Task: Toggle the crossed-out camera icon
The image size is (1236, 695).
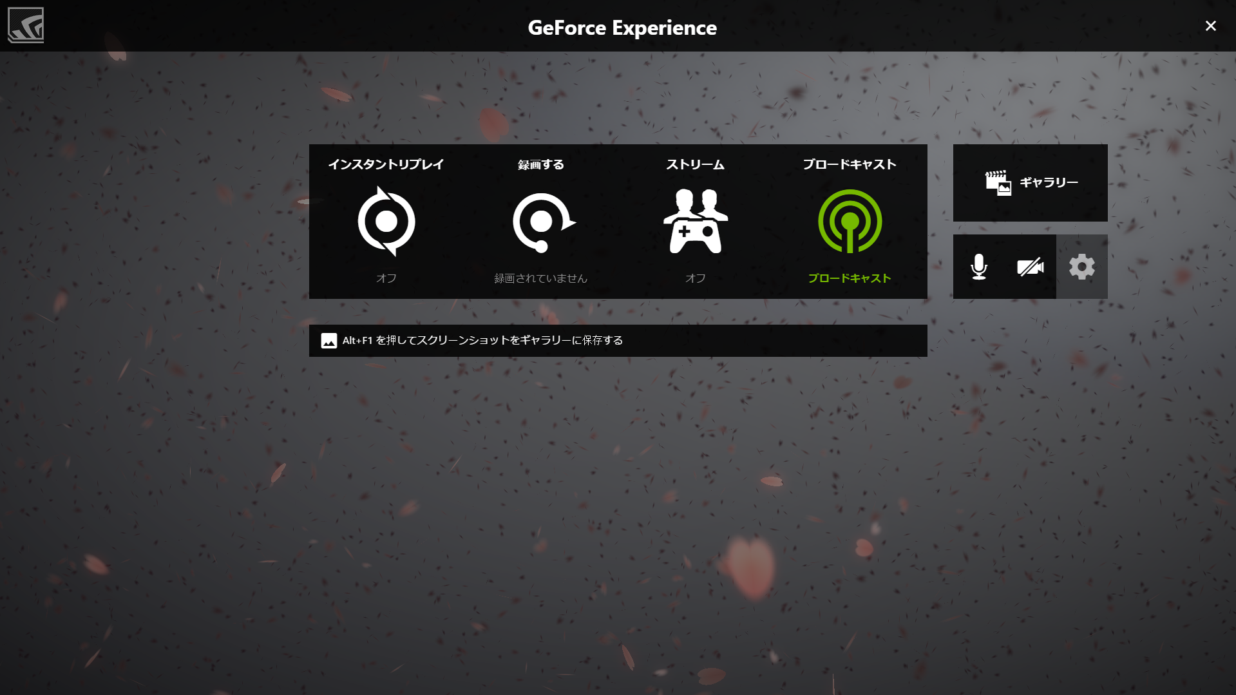Action: click(x=1031, y=267)
